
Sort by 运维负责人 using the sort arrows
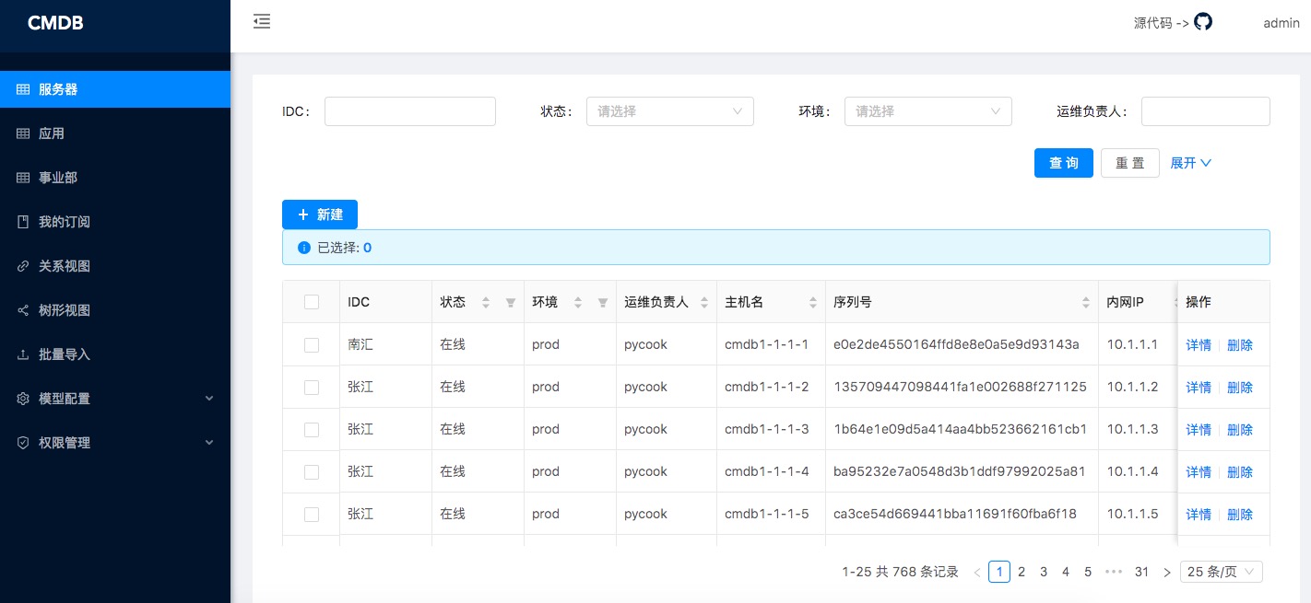click(704, 303)
